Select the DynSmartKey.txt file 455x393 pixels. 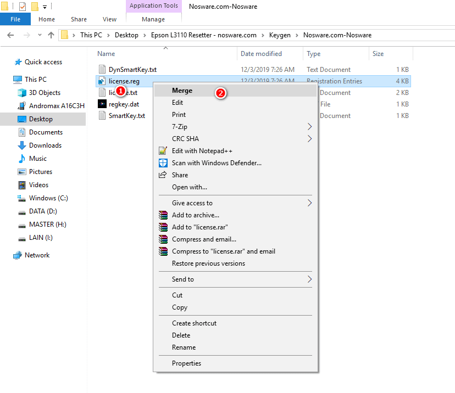click(132, 70)
